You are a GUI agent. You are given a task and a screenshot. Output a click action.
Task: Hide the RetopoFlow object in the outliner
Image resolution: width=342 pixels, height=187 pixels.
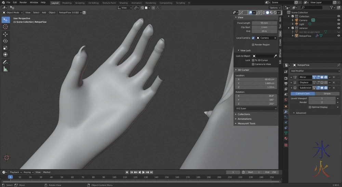coord(338,36)
